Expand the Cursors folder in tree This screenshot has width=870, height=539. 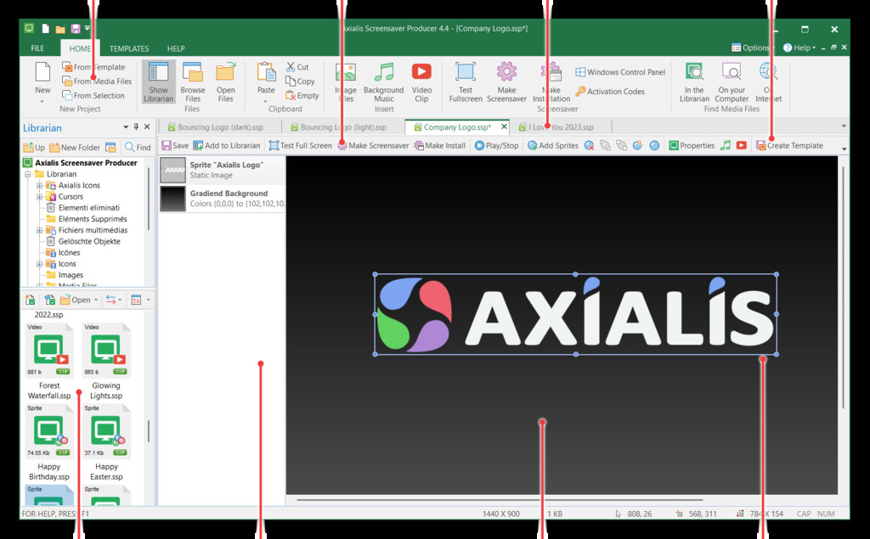pyautogui.click(x=39, y=196)
